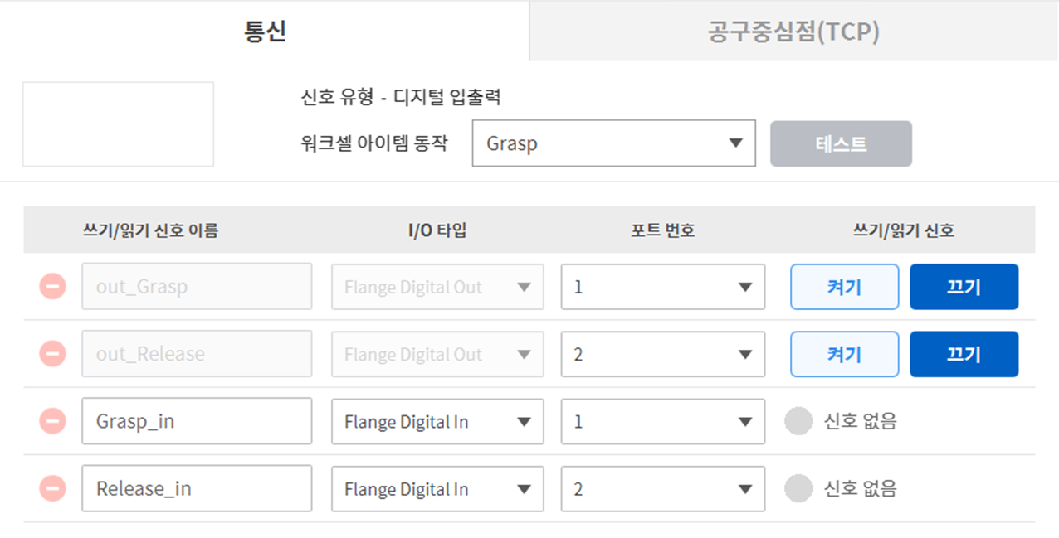Click the Grasp_in signal name field
The height and width of the screenshot is (538, 1059).
click(x=197, y=421)
